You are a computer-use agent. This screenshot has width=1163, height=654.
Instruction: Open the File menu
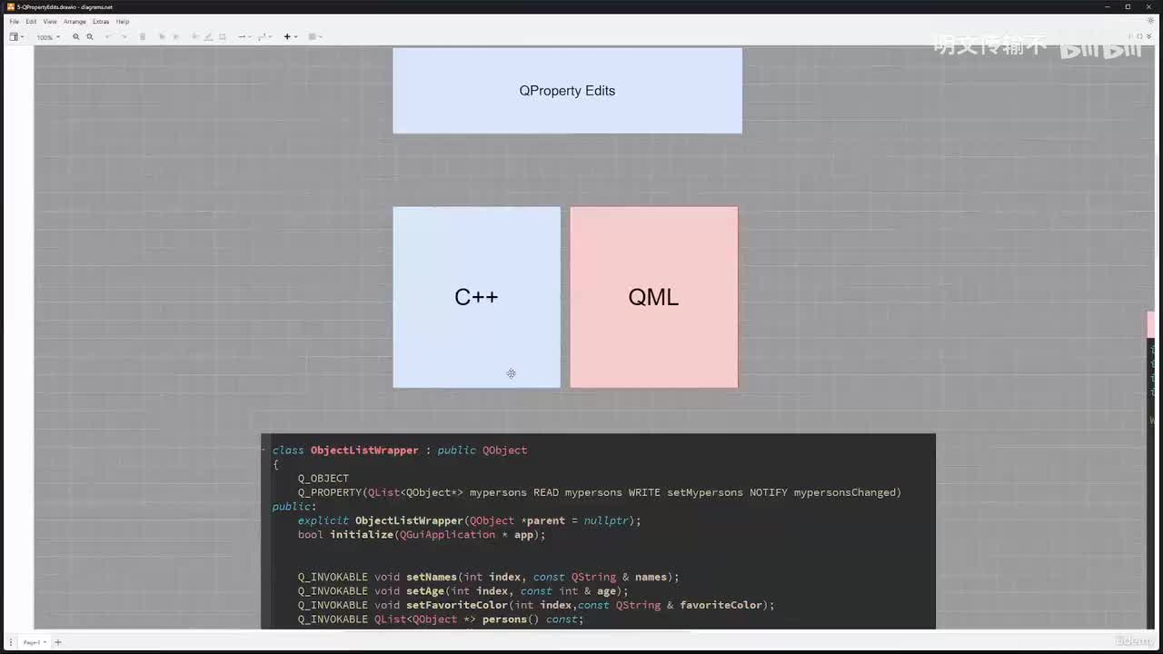click(x=15, y=21)
